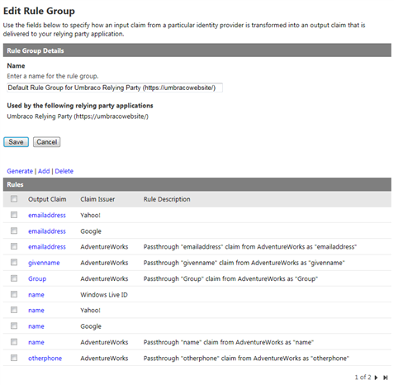Open the Group output claim link
This screenshot has width=394, height=385.
pyautogui.click(x=37, y=278)
